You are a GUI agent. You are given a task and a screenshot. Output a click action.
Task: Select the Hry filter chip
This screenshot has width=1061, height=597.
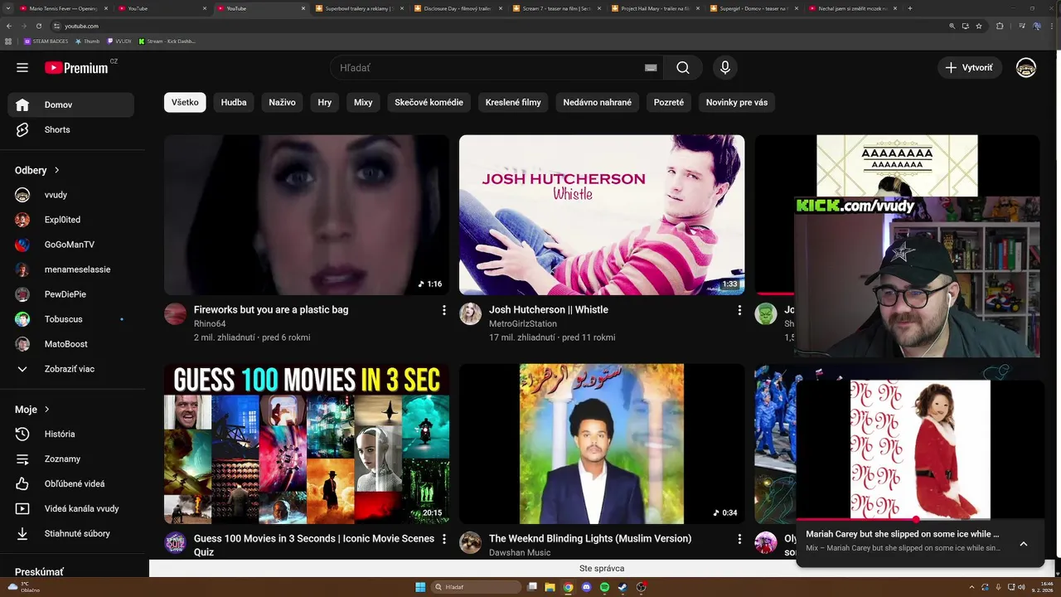pos(324,103)
